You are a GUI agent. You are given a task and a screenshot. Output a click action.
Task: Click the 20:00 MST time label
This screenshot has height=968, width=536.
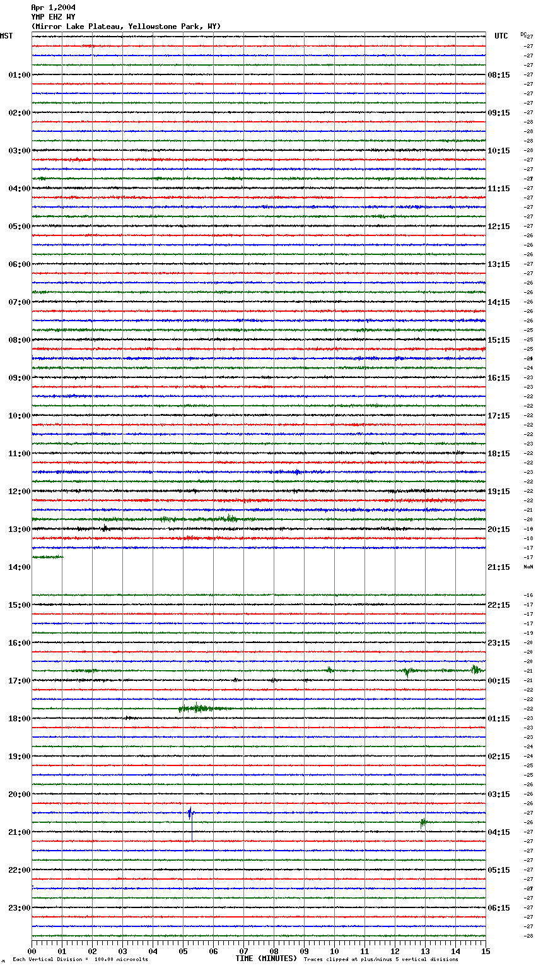(20, 794)
